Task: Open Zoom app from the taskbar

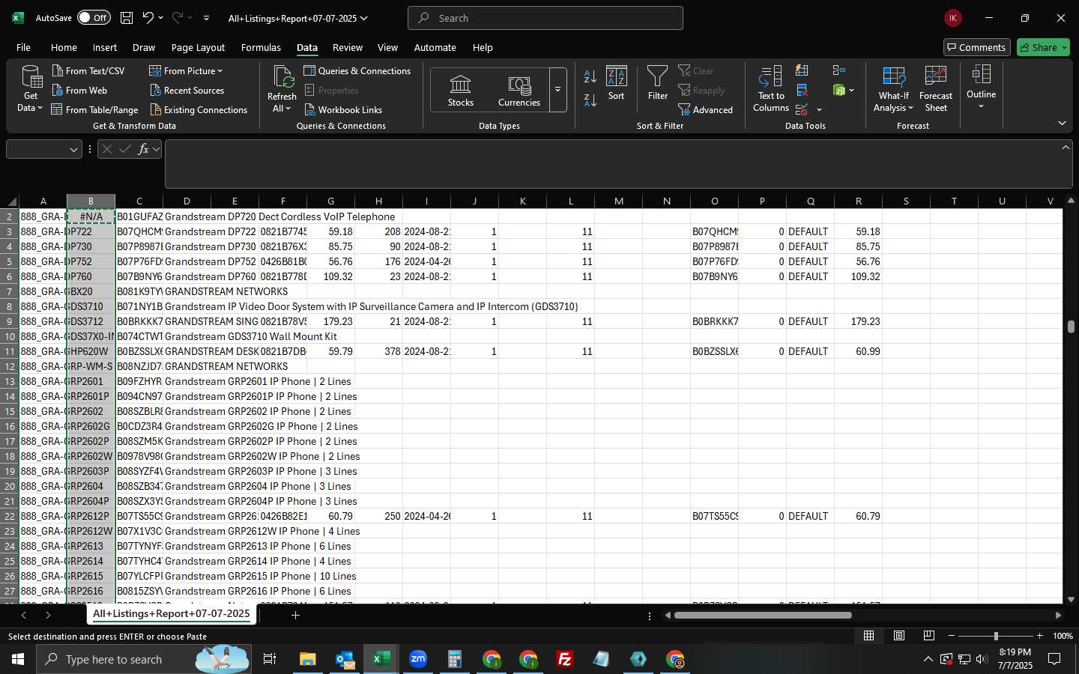Action: pyautogui.click(x=418, y=659)
